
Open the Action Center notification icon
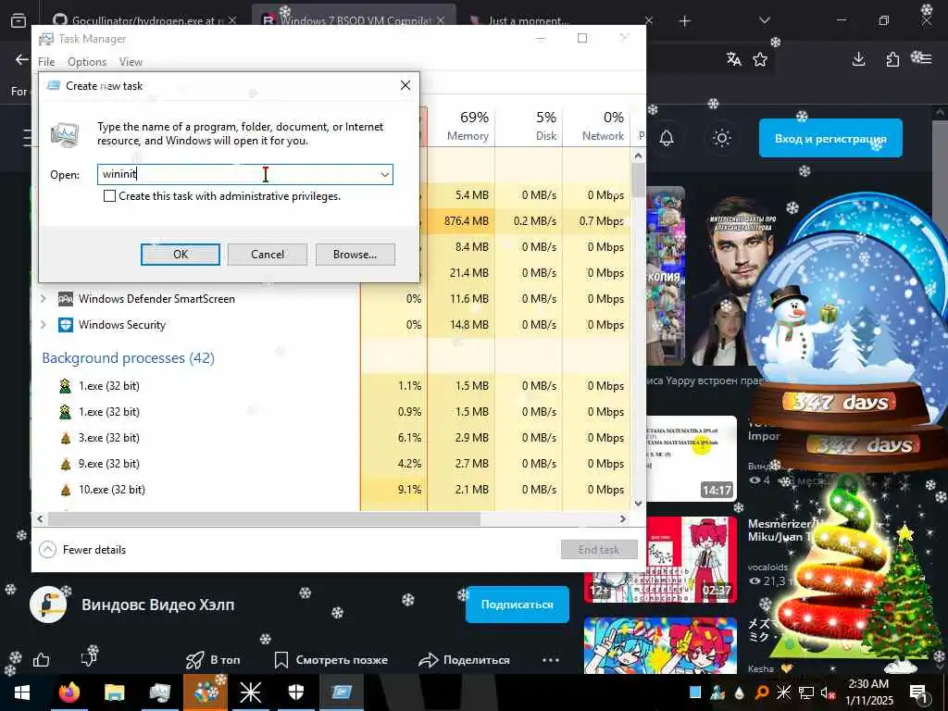point(917,692)
